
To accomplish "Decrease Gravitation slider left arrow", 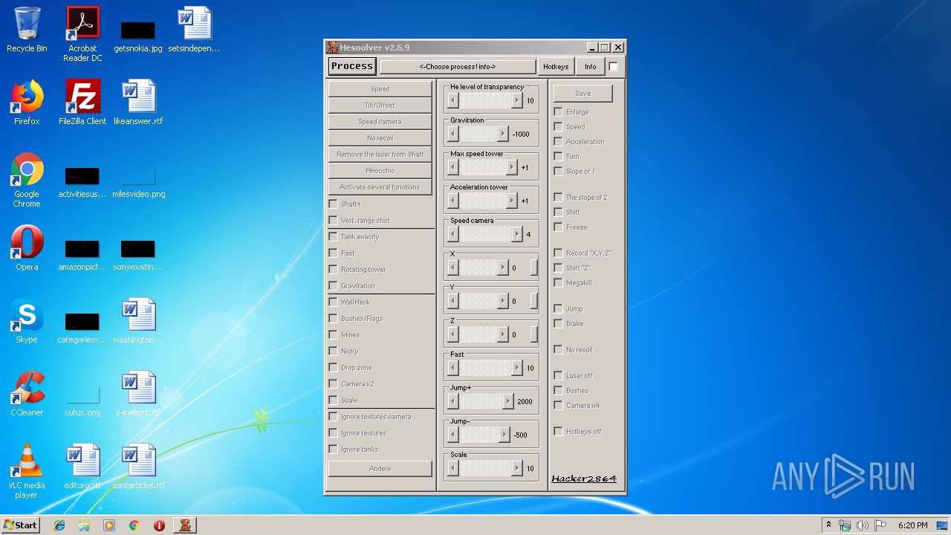I will pos(453,134).
